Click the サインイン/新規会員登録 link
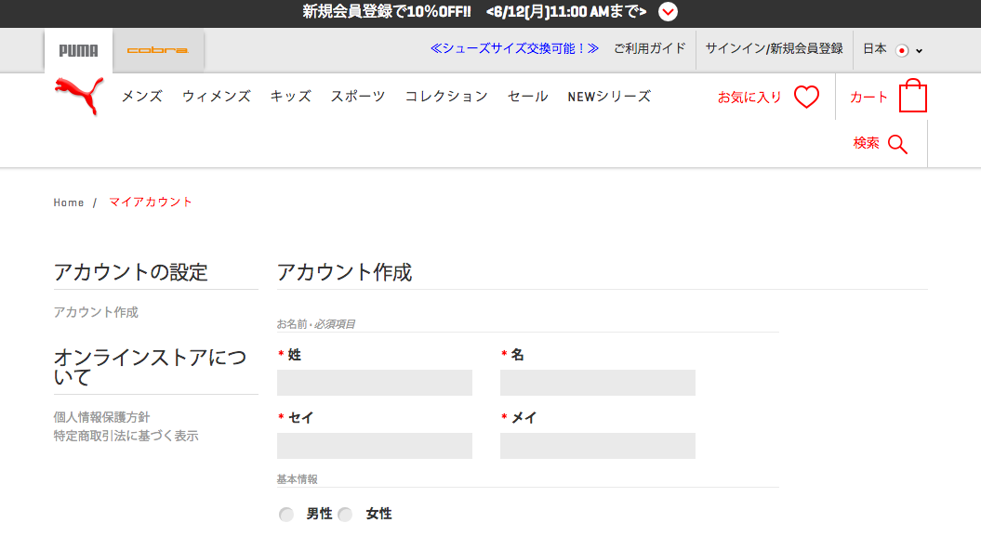This screenshot has width=981, height=536. (774, 48)
